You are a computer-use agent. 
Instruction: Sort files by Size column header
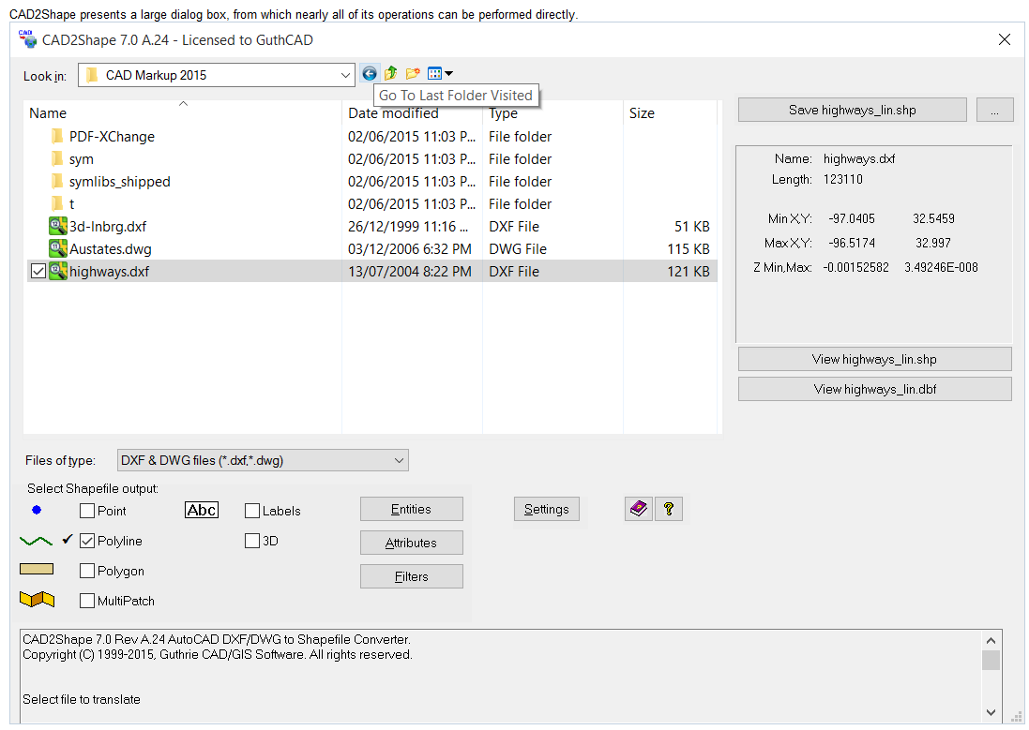coord(643,113)
